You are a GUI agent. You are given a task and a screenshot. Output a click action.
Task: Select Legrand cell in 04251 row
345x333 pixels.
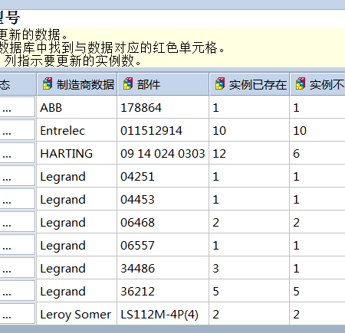(x=77, y=176)
